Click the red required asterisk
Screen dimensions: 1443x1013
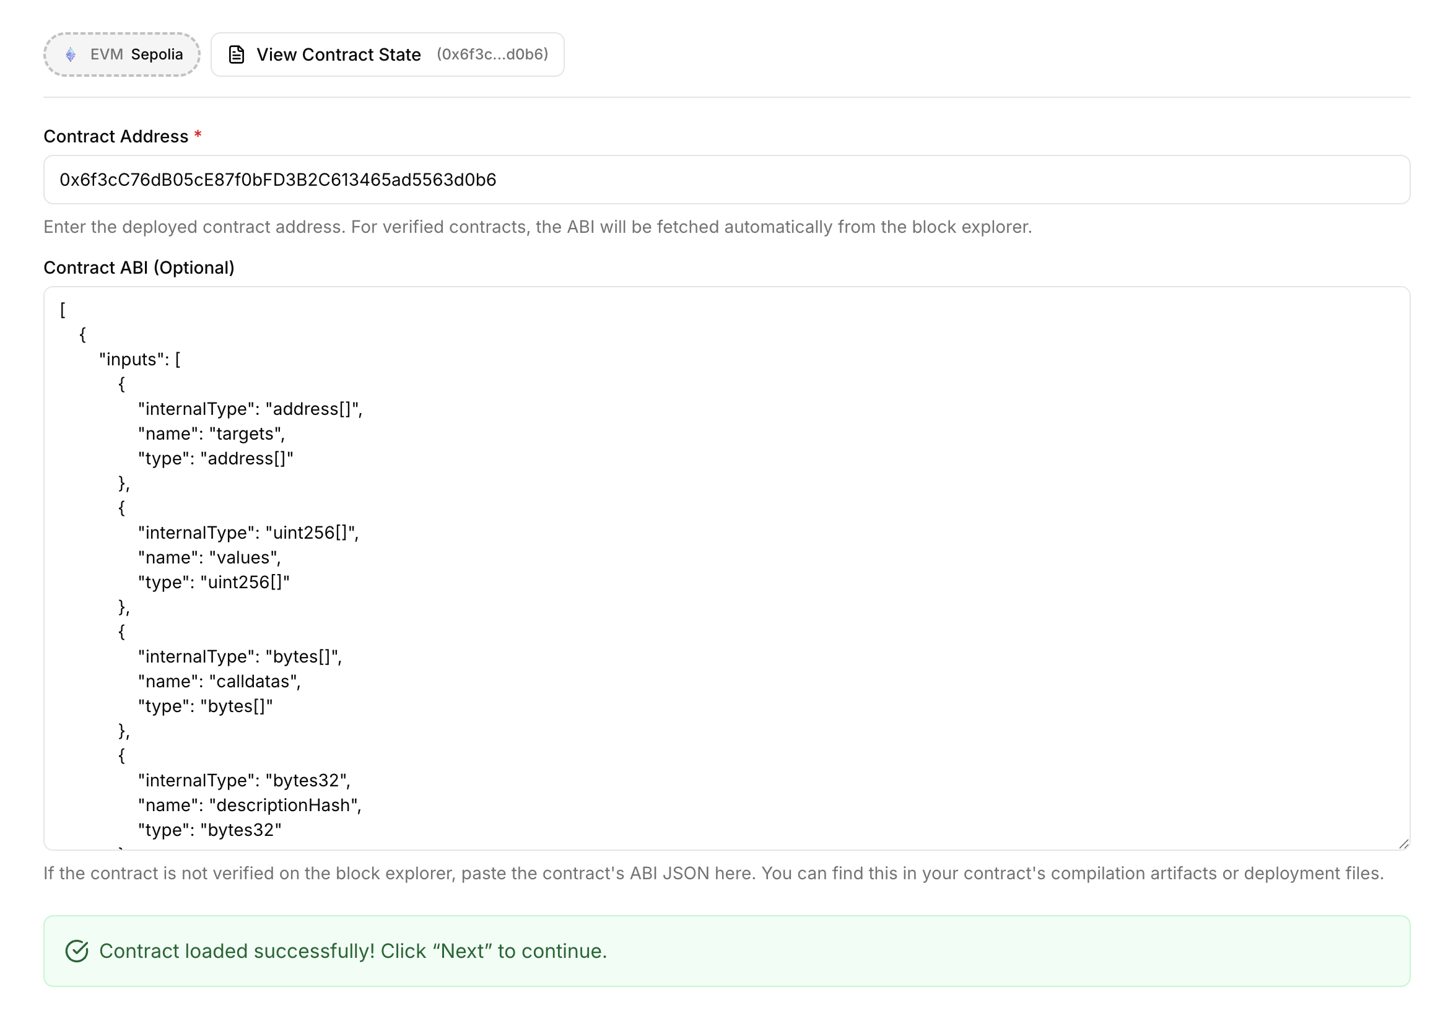pyautogui.click(x=198, y=135)
